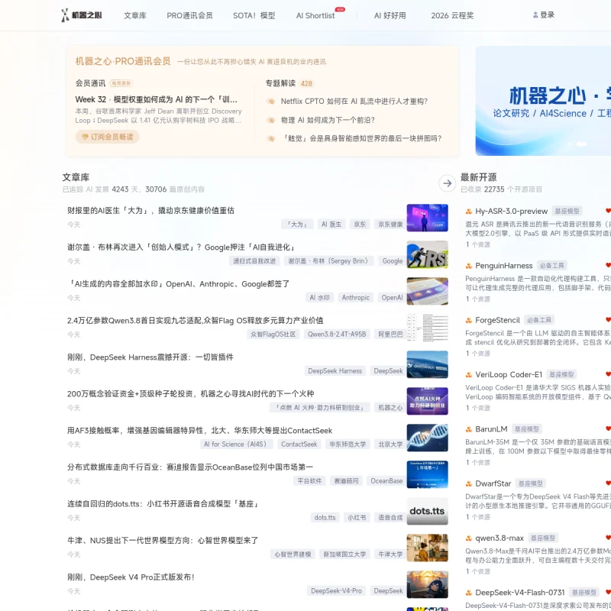
Task: Click 必备工具 tag next to ForgeStencil
Action: (539, 320)
